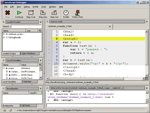Click the JavaScript Debugger title bar icon

tap(2, 2)
